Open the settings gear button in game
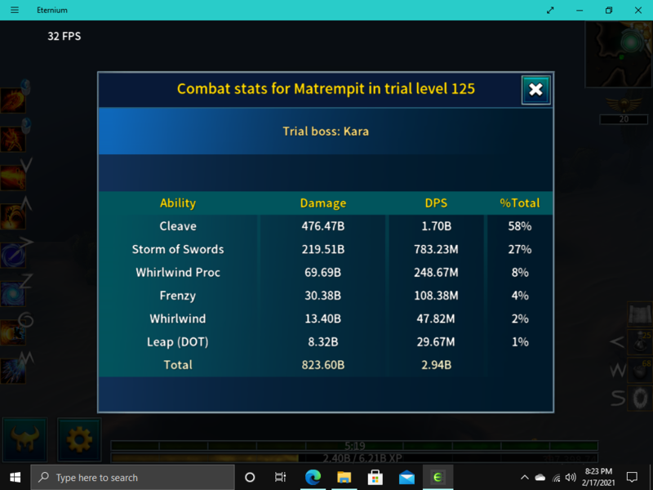The height and width of the screenshot is (490, 653). point(79,440)
